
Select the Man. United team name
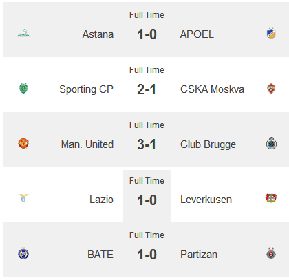tap(87, 144)
